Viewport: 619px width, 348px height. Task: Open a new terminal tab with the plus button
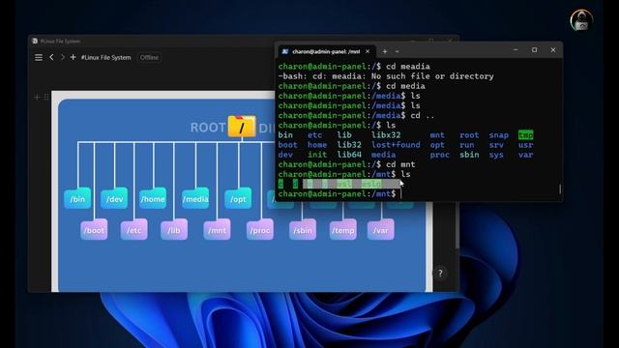[x=385, y=51]
